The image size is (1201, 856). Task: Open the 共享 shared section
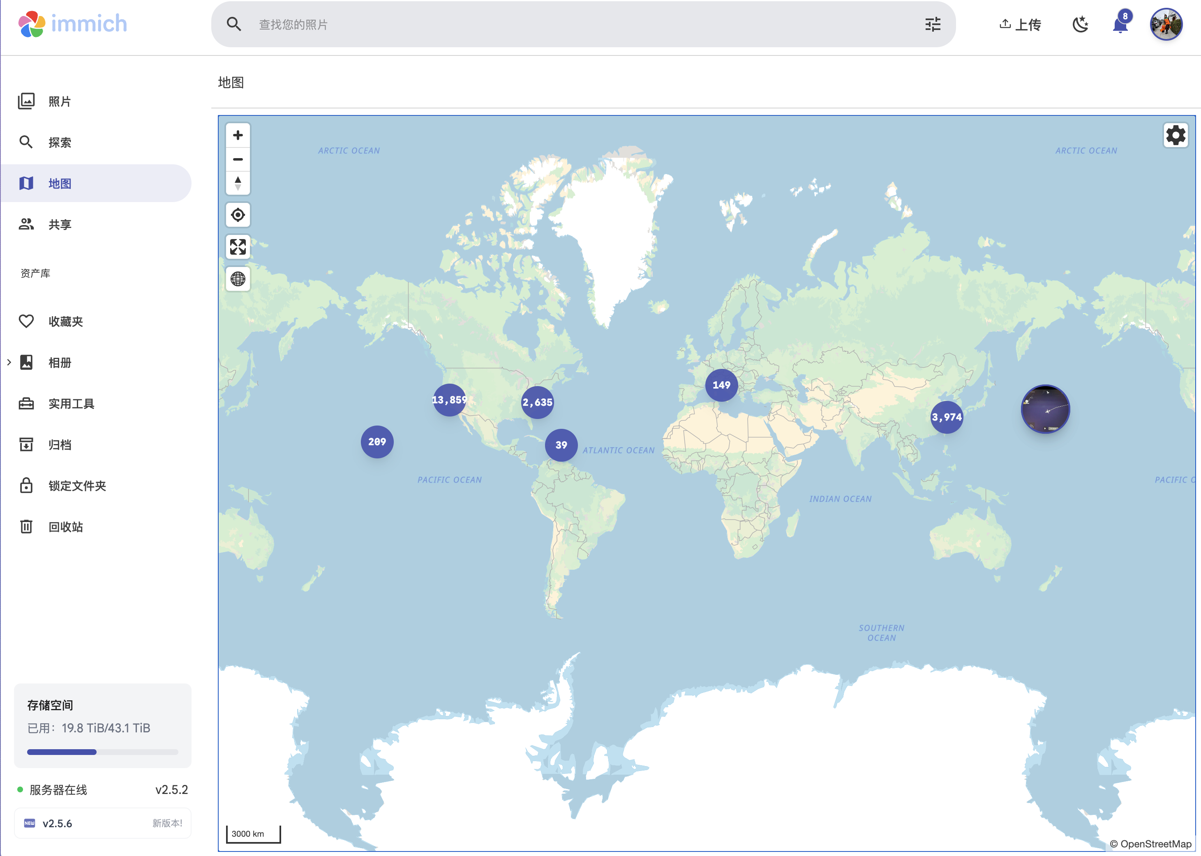tap(60, 224)
